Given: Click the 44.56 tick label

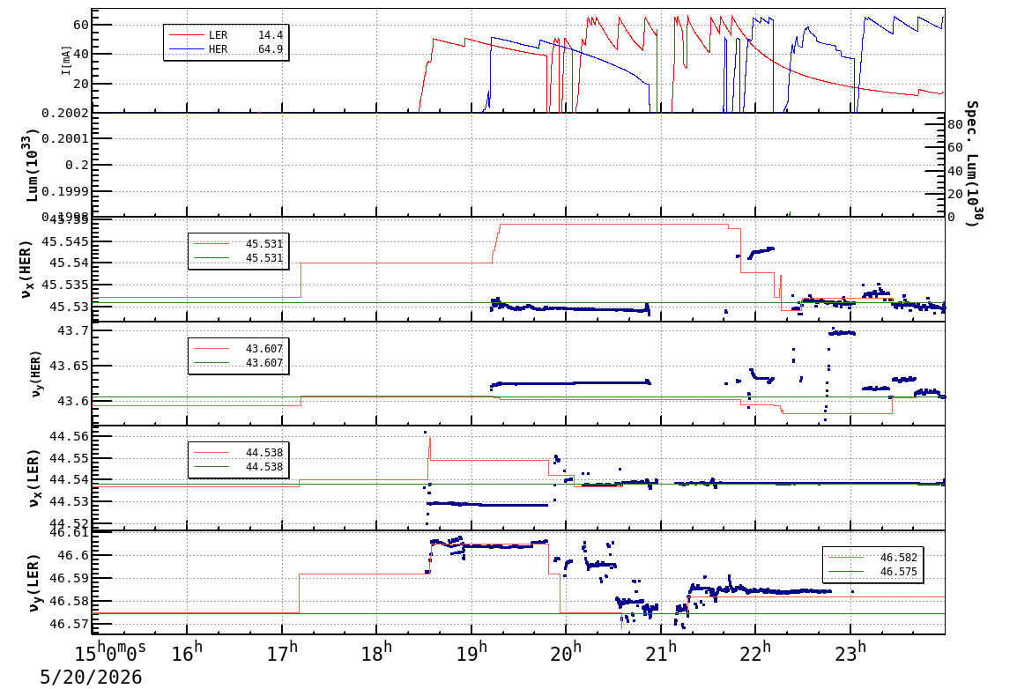Looking at the screenshot, I should coord(70,436).
